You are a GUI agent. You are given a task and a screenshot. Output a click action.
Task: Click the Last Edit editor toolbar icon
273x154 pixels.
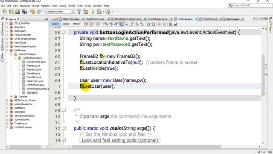point(86,24)
